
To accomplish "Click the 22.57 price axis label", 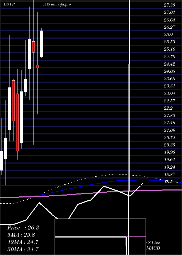I will point(169,101).
